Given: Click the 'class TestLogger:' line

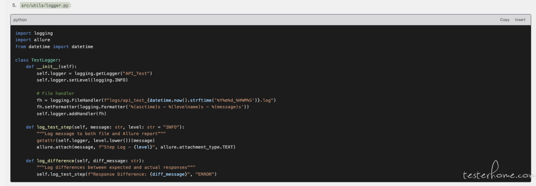Looking at the screenshot, I should [38, 60].
